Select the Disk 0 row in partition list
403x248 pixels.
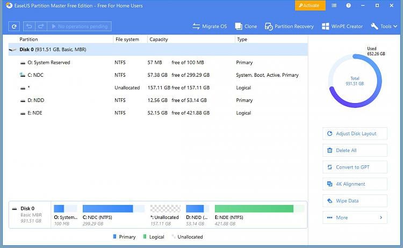(x=158, y=49)
